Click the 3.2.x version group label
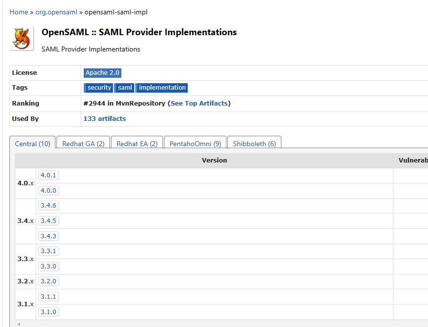The width and height of the screenshot is (428, 327). [x=25, y=281]
